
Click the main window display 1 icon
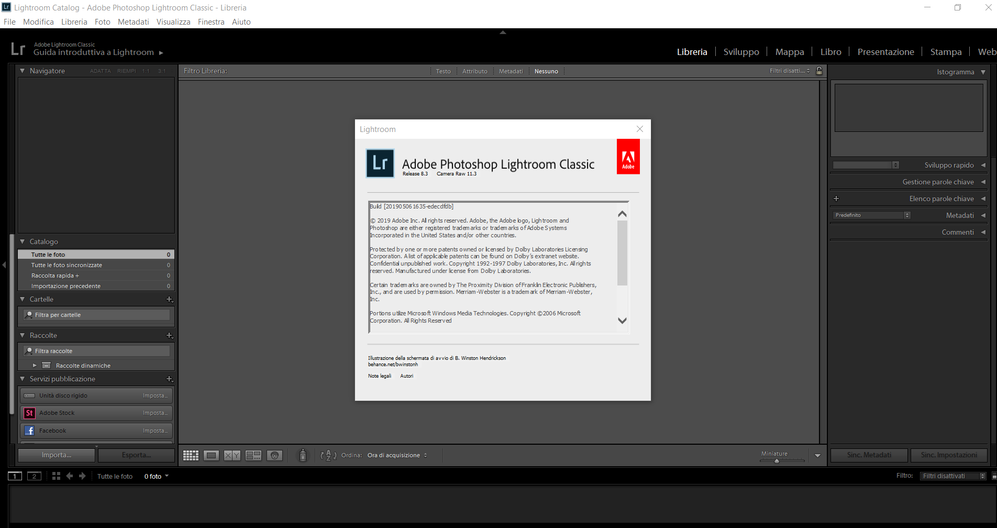pos(15,476)
